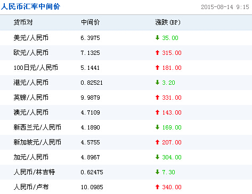Select the 人民币/卢布 currency pair

31,187
